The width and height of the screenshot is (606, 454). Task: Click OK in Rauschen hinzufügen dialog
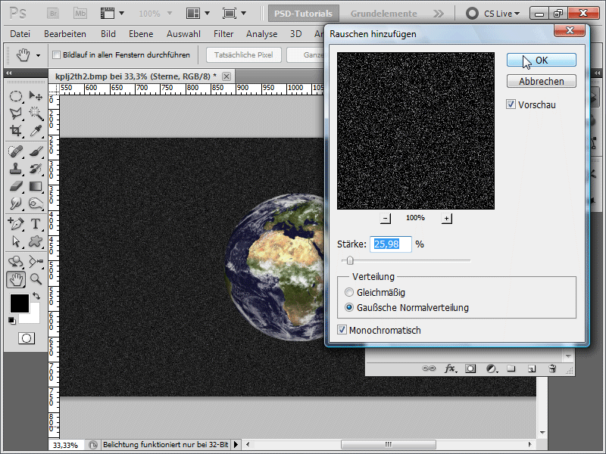click(x=542, y=61)
